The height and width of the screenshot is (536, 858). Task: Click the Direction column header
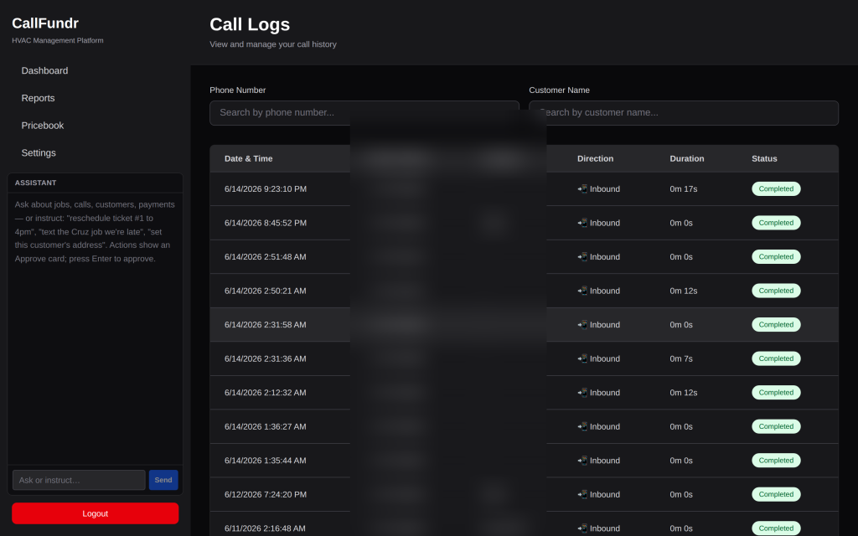[x=596, y=158]
